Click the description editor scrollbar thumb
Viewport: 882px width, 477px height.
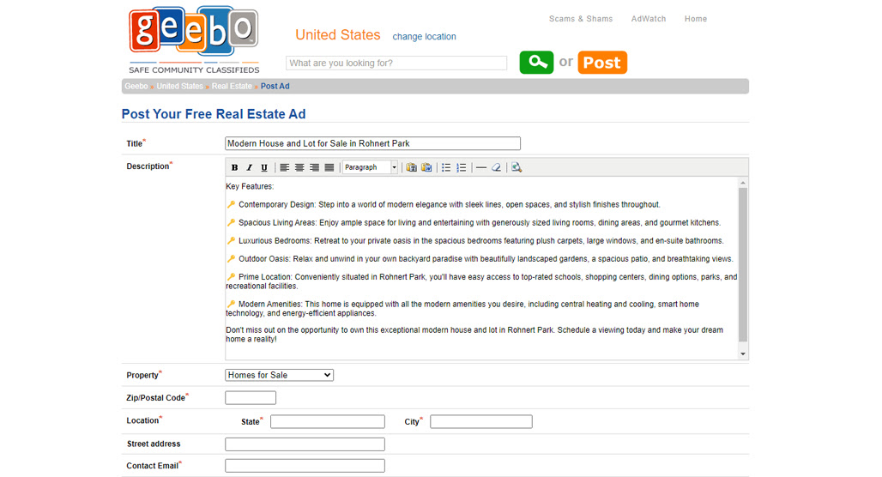tap(743, 264)
